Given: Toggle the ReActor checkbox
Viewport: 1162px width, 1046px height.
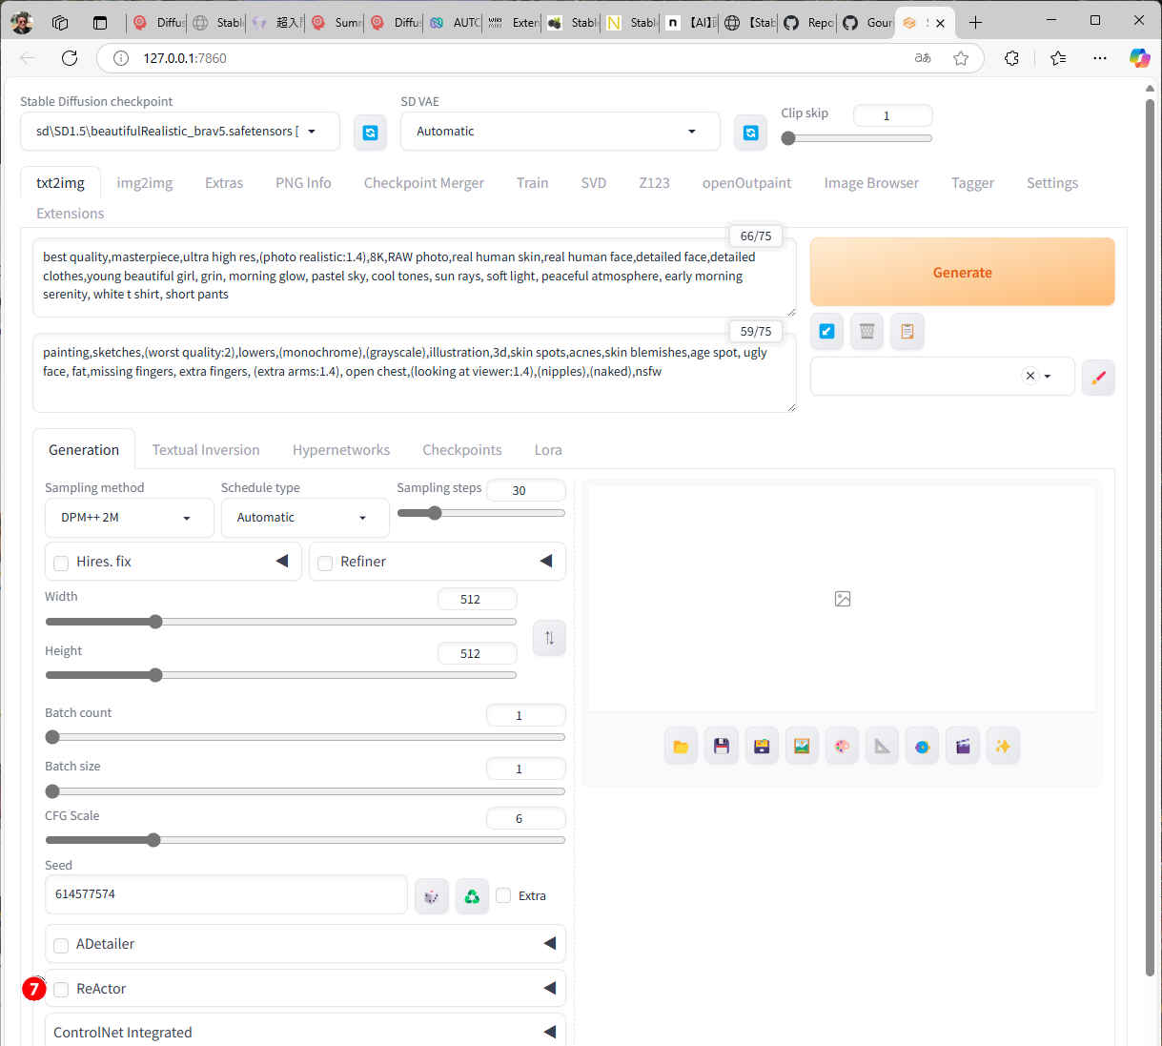Looking at the screenshot, I should tap(61, 990).
